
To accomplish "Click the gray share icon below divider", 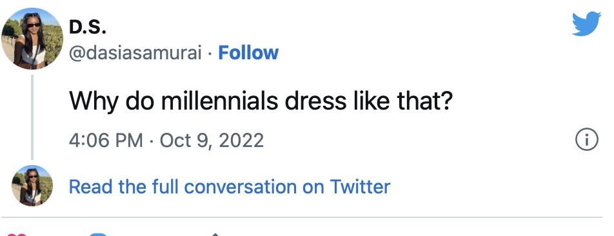I will pos(215,234).
